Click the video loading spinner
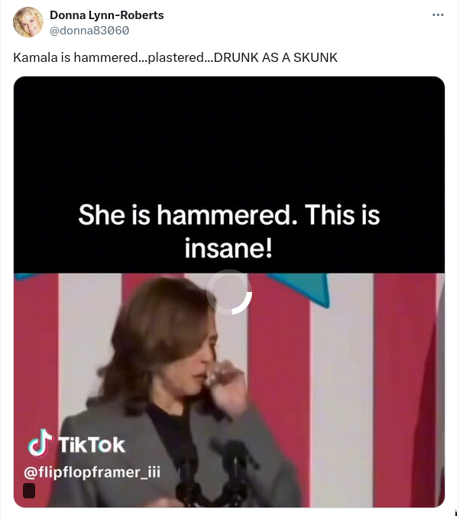Screen dimensions: 460x519 (x=229, y=292)
